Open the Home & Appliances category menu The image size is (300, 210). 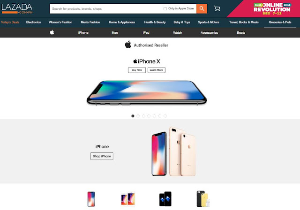[x=122, y=22]
